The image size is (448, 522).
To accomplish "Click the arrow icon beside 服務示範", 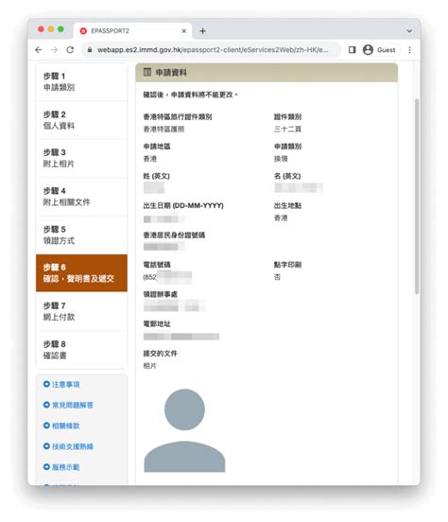I will click(46, 467).
